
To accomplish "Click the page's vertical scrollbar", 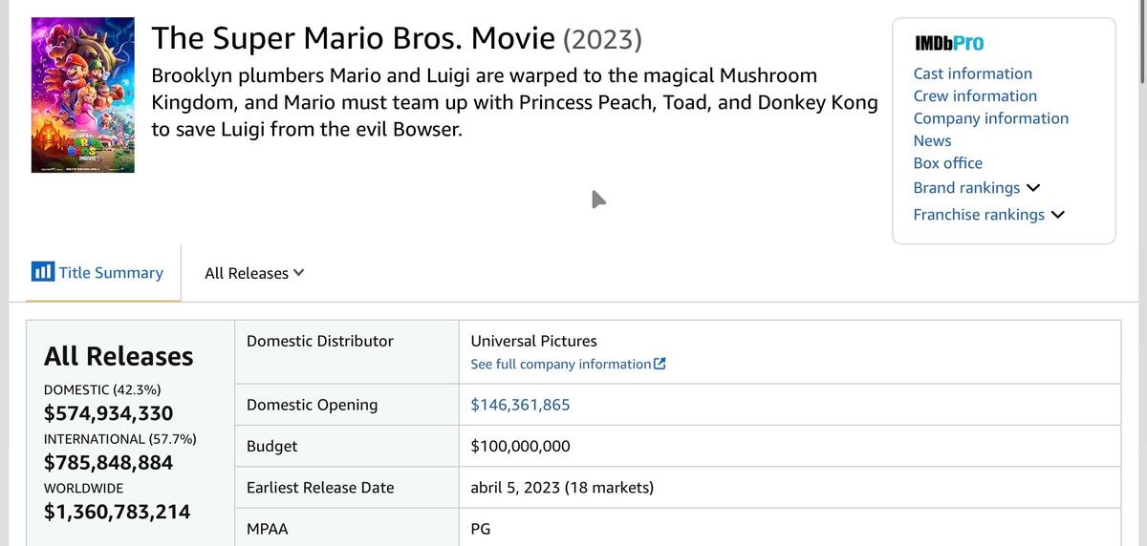I will (1141, 273).
